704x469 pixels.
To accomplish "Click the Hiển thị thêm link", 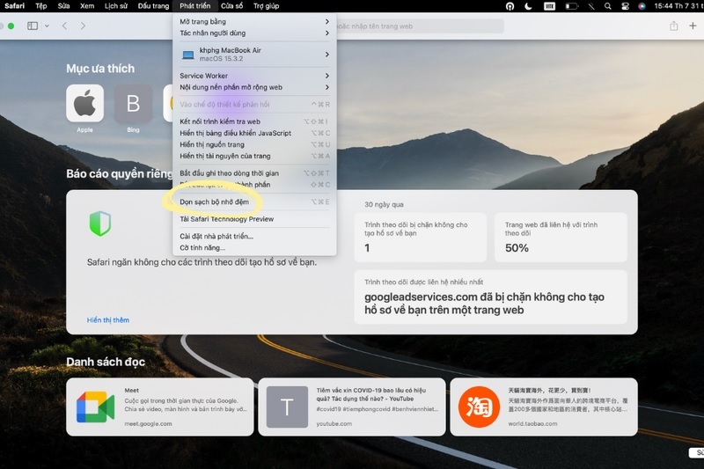I will pos(107,320).
